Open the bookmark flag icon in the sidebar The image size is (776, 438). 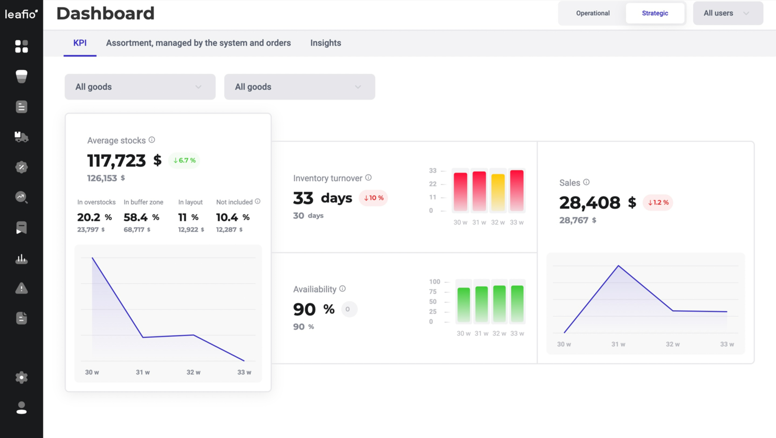(21, 227)
